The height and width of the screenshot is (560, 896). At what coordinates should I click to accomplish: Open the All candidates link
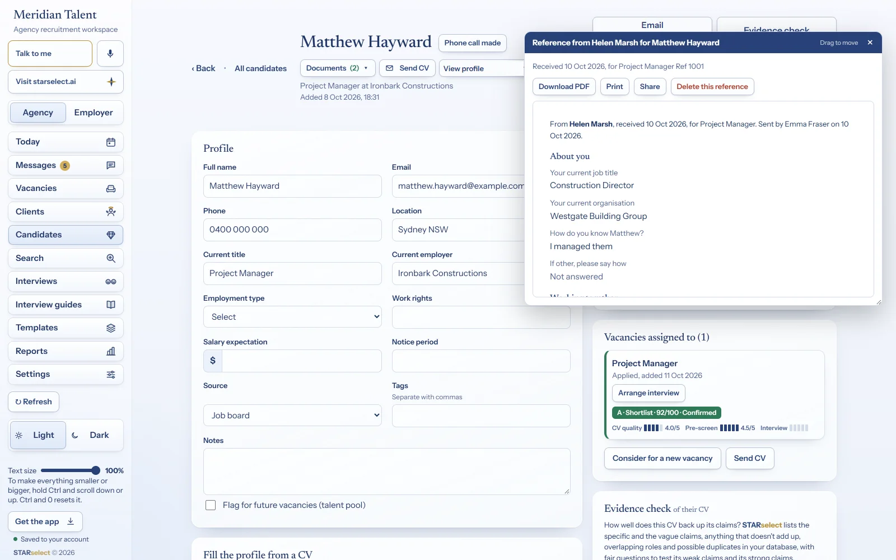tap(260, 68)
